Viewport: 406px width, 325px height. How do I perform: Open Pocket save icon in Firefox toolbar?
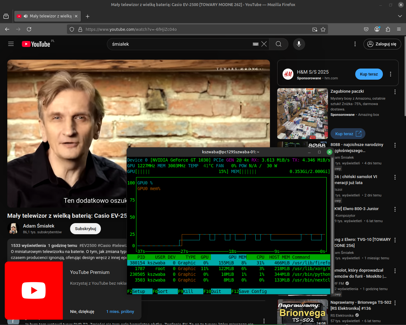coord(366,29)
